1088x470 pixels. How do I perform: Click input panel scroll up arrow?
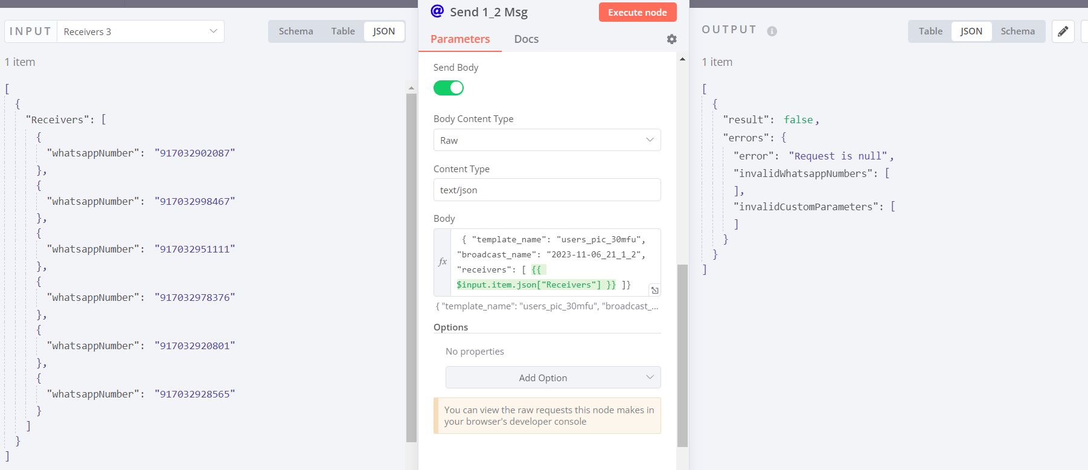pyautogui.click(x=411, y=88)
